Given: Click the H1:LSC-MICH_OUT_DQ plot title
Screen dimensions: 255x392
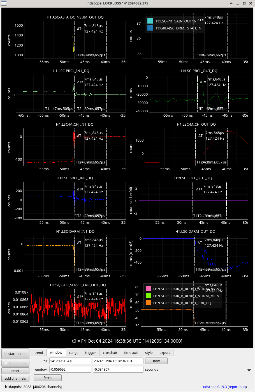Looking at the screenshot, I should (x=196, y=124).
